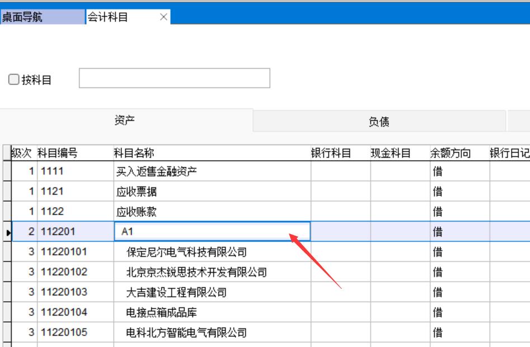Screen dimensions: 530x347
Task: Select the 买入返售金融资产 row
Action: (157, 172)
